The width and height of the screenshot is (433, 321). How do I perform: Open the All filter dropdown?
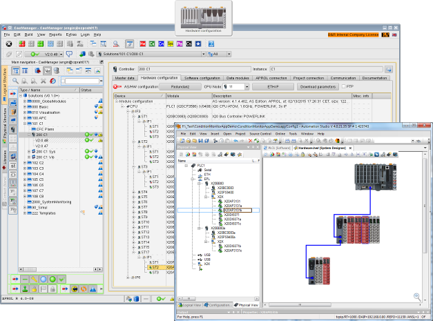229,54
